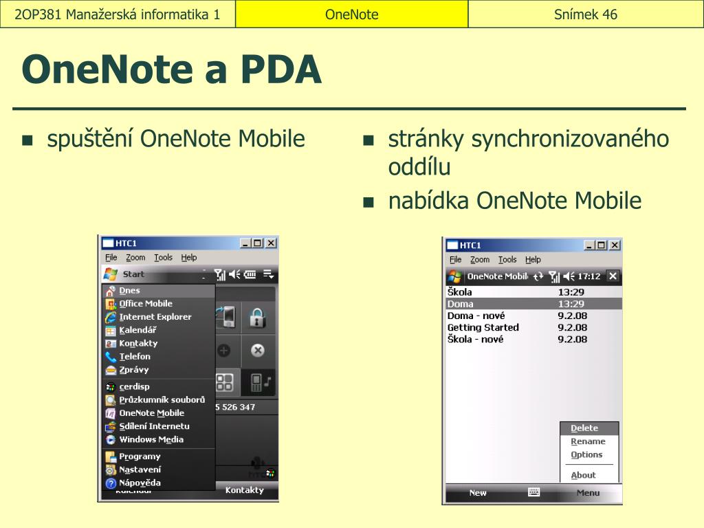This screenshot has height=528, width=704.
Task: Click the Menu softkey in OneNote Mobile
Action: coord(588,492)
